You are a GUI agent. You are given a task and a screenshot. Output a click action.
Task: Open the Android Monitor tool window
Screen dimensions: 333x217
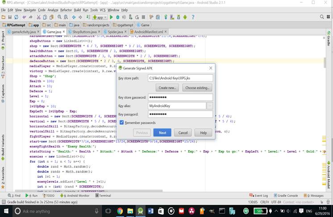point(75,195)
